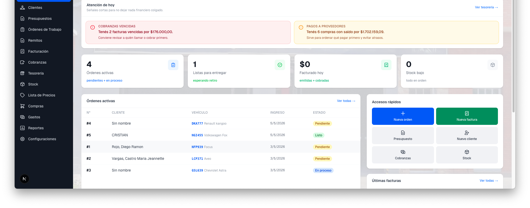The image size is (530, 208).
Task: Click the Listo status badge on order #5
Action: (319, 135)
